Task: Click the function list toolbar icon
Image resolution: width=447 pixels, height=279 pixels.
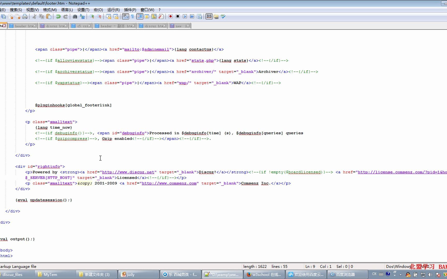Action: (x=161, y=17)
